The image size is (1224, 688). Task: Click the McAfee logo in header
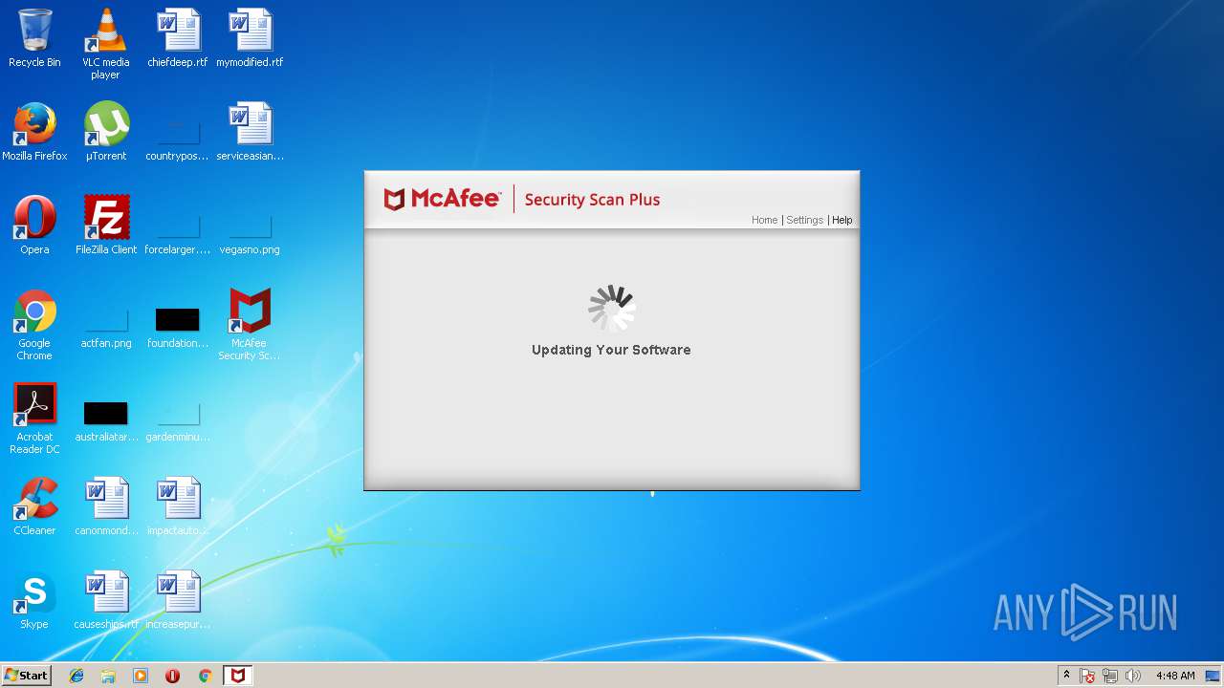click(442, 199)
